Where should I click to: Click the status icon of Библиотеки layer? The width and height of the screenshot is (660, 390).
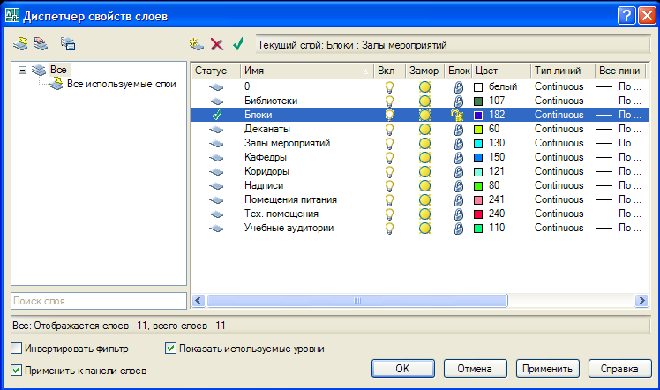tap(216, 101)
